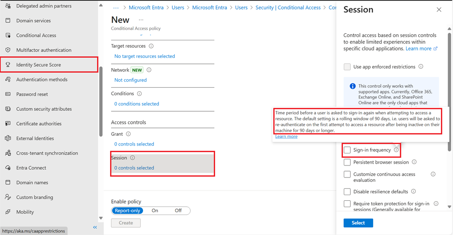Click 0 controls selected under Session
Viewport: 453px width, 235px height.
(x=134, y=168)
